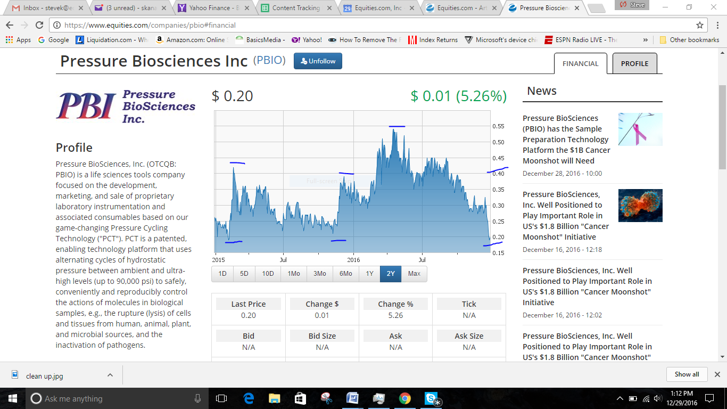Set chart range to 1D
The image size is (727, 409).
click(x=222, y=274)
